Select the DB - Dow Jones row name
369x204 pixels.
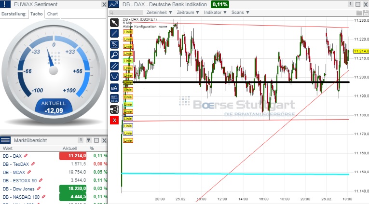click(19, 189)
